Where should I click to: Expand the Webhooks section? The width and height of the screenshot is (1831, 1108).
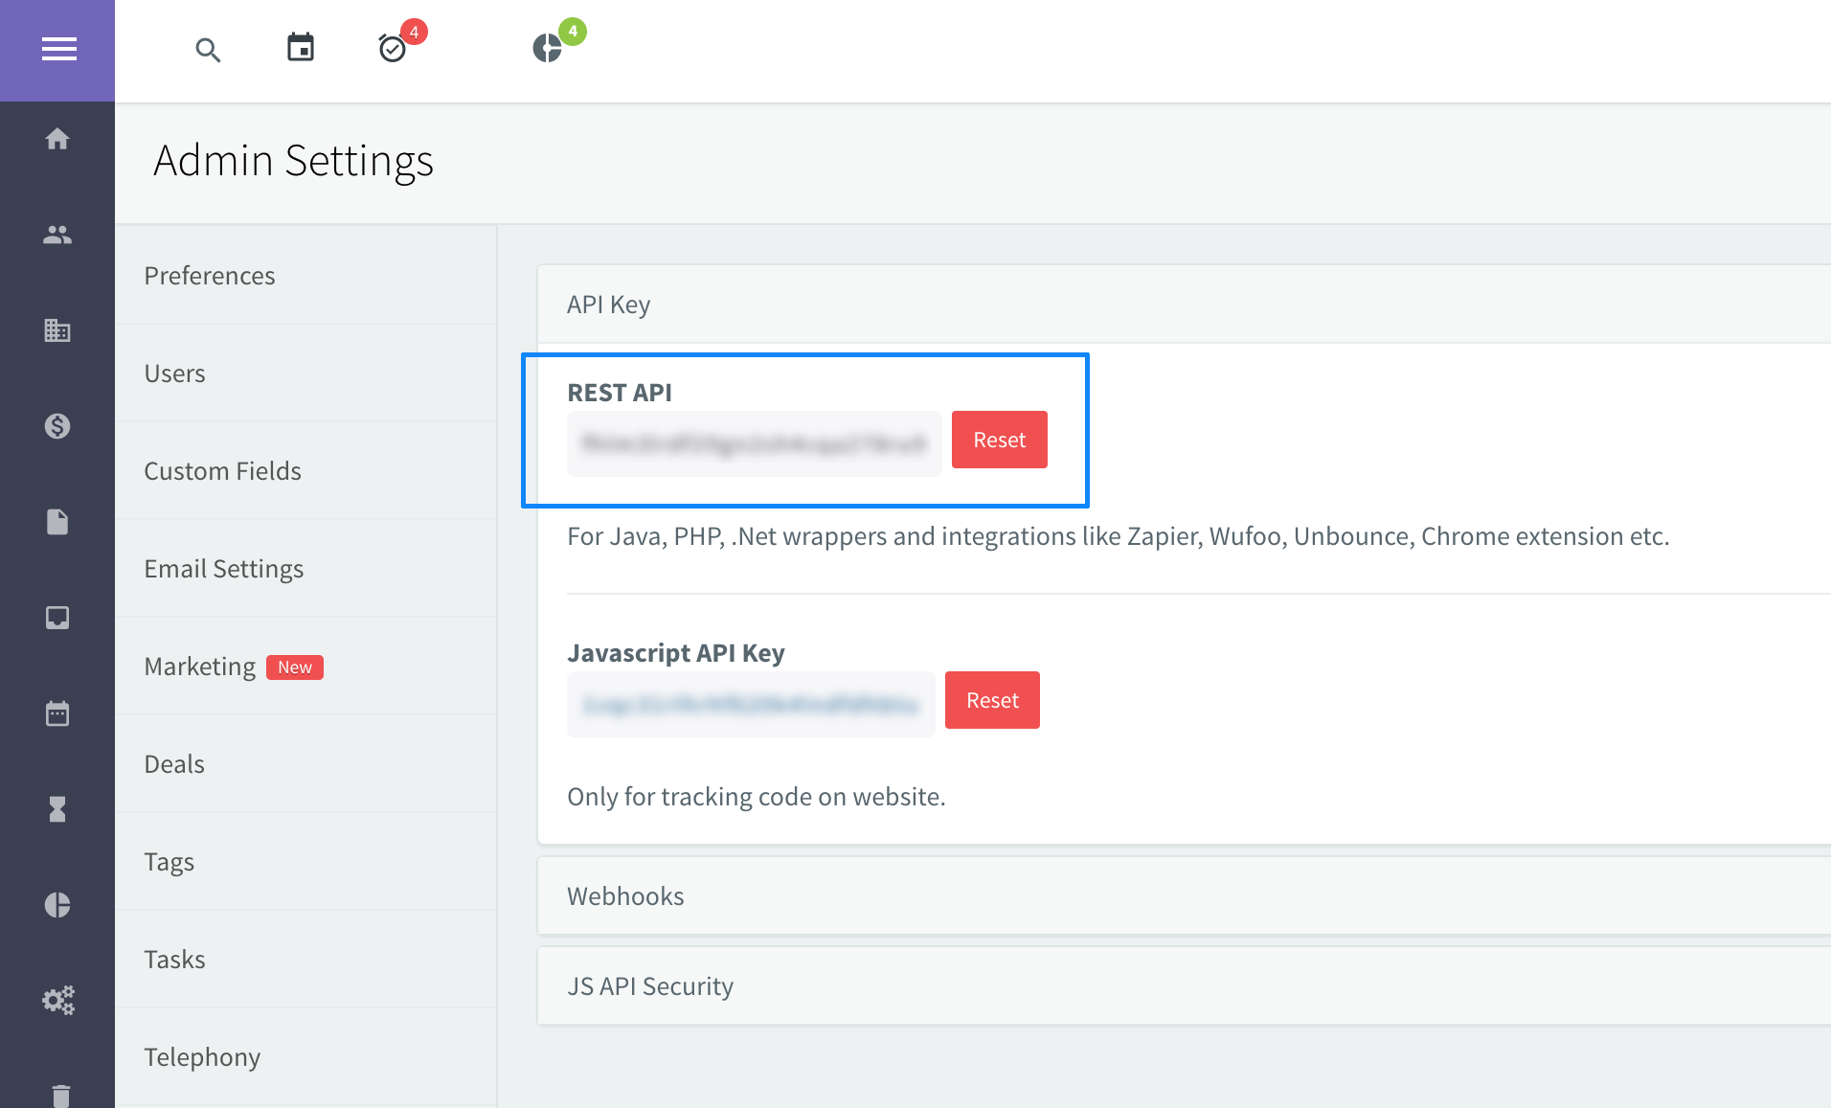[625, 896]
